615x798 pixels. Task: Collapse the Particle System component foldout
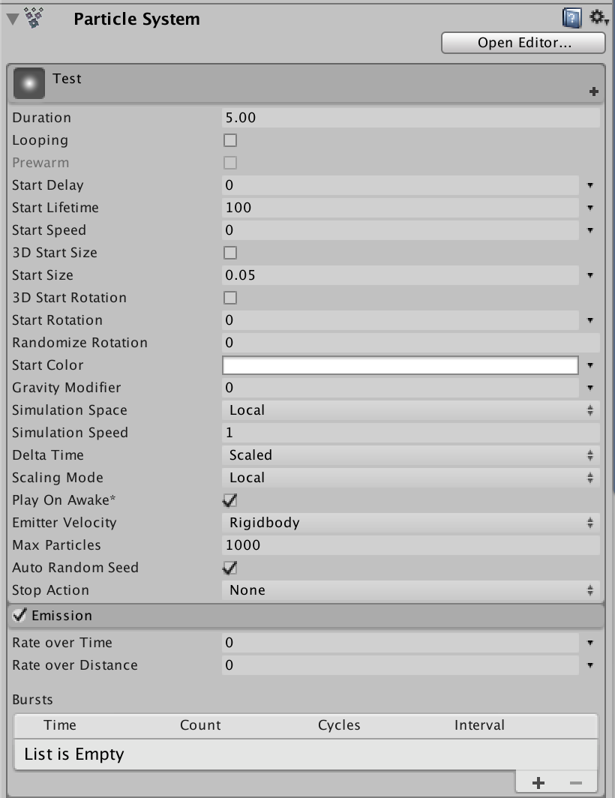12,18
